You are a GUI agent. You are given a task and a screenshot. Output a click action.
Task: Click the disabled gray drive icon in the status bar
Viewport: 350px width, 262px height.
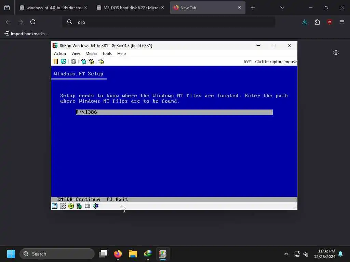coord(63,206)
